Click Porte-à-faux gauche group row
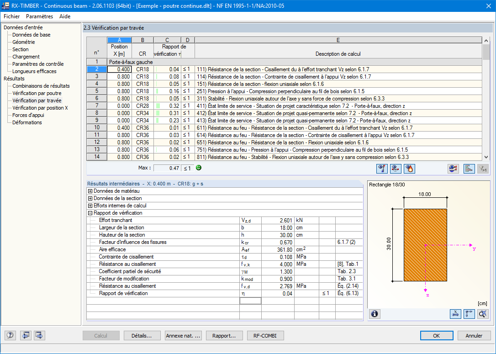The image size is (496, 354). (295, 62)
